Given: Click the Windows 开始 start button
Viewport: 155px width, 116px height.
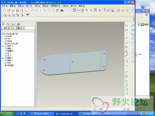Looking at the screenshot, I should tap(7, 114).
